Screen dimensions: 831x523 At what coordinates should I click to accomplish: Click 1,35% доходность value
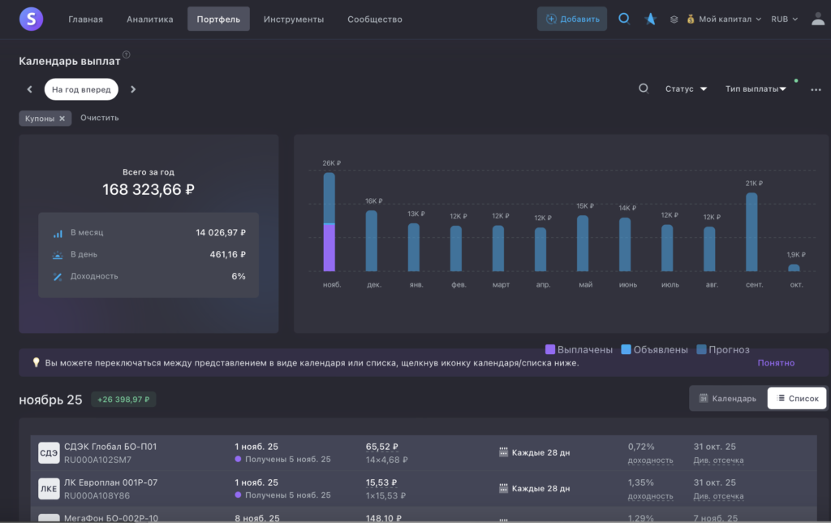coord(641,482)
